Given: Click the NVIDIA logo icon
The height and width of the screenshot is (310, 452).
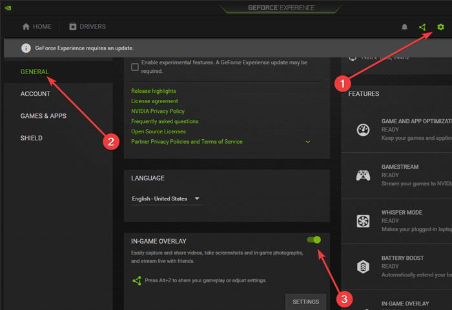Looking at the screenshot, I should coord(8,8).
